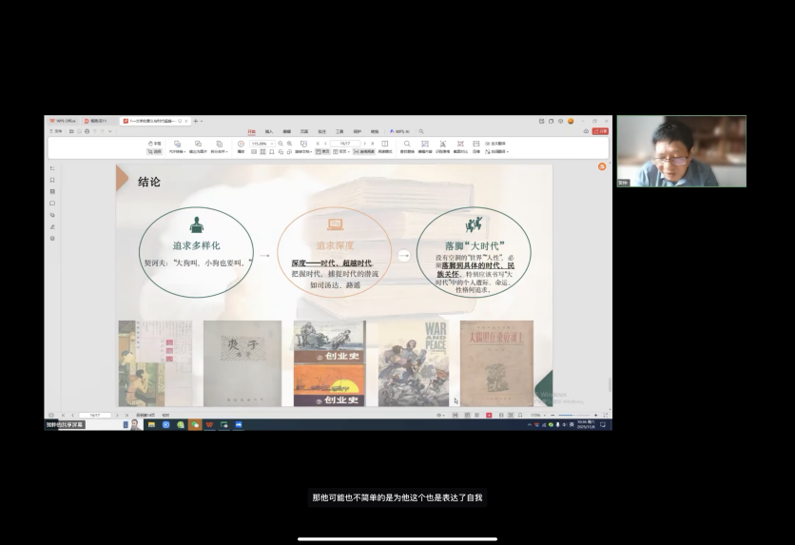This screenshot has width=795, height=545.
Task: Open the 文件 file menu
Action: click(x=57, y=131)
